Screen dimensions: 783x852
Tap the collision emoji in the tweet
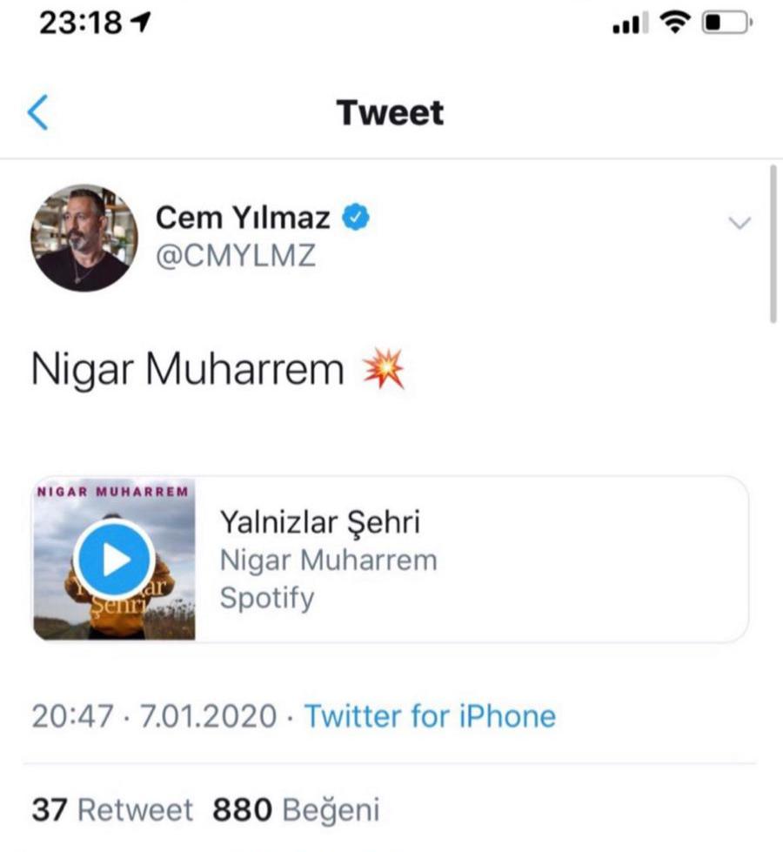(x=383, y=372)
